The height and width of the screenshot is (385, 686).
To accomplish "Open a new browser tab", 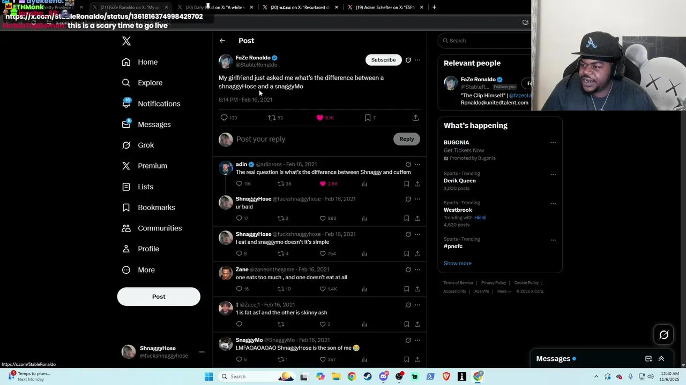I will [434, 7].
